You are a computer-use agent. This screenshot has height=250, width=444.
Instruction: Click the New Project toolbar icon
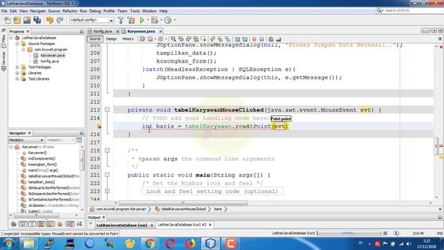(17, 20)
